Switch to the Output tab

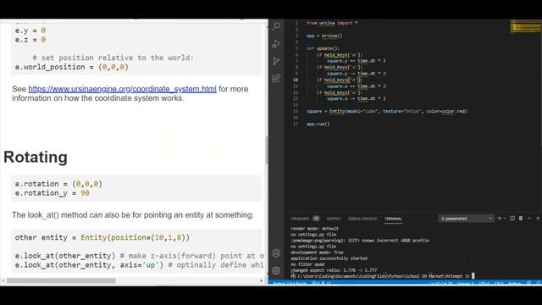click(334, 219)
